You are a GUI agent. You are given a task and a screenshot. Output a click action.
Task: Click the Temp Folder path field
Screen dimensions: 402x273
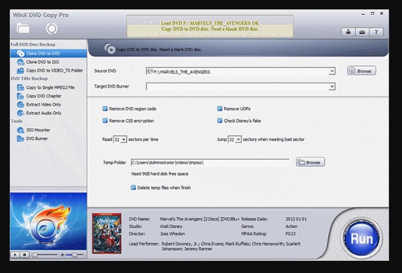[x=210, y=163]
